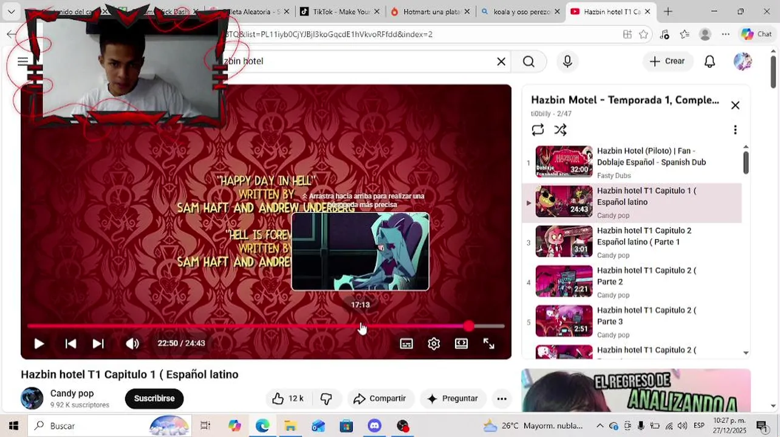Open Copilot Chat in Edge

click(756, 35)
